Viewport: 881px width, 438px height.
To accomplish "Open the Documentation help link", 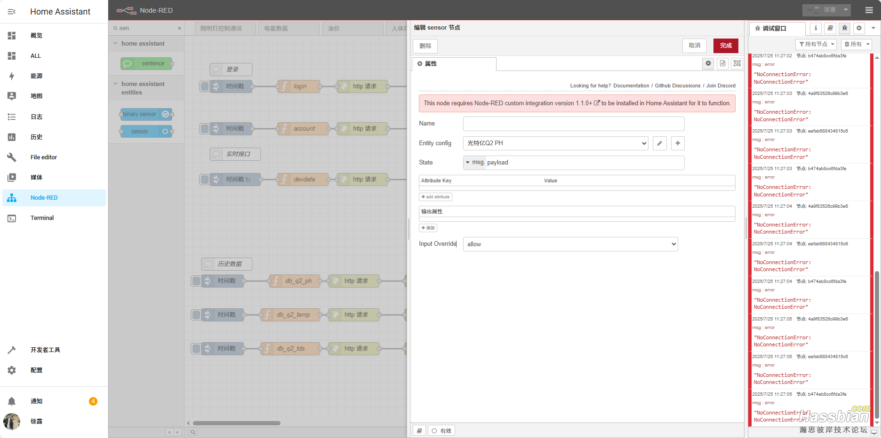I will (x=631, y=86).
